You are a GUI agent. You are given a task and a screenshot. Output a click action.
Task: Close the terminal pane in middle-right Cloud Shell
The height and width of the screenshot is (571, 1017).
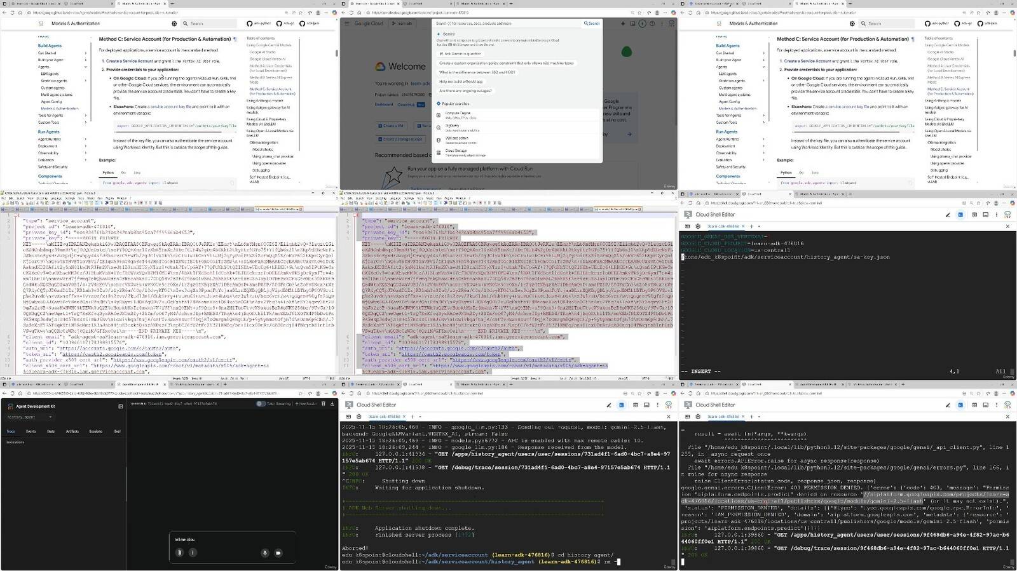pyautogui.click(x=1007, y=226)
